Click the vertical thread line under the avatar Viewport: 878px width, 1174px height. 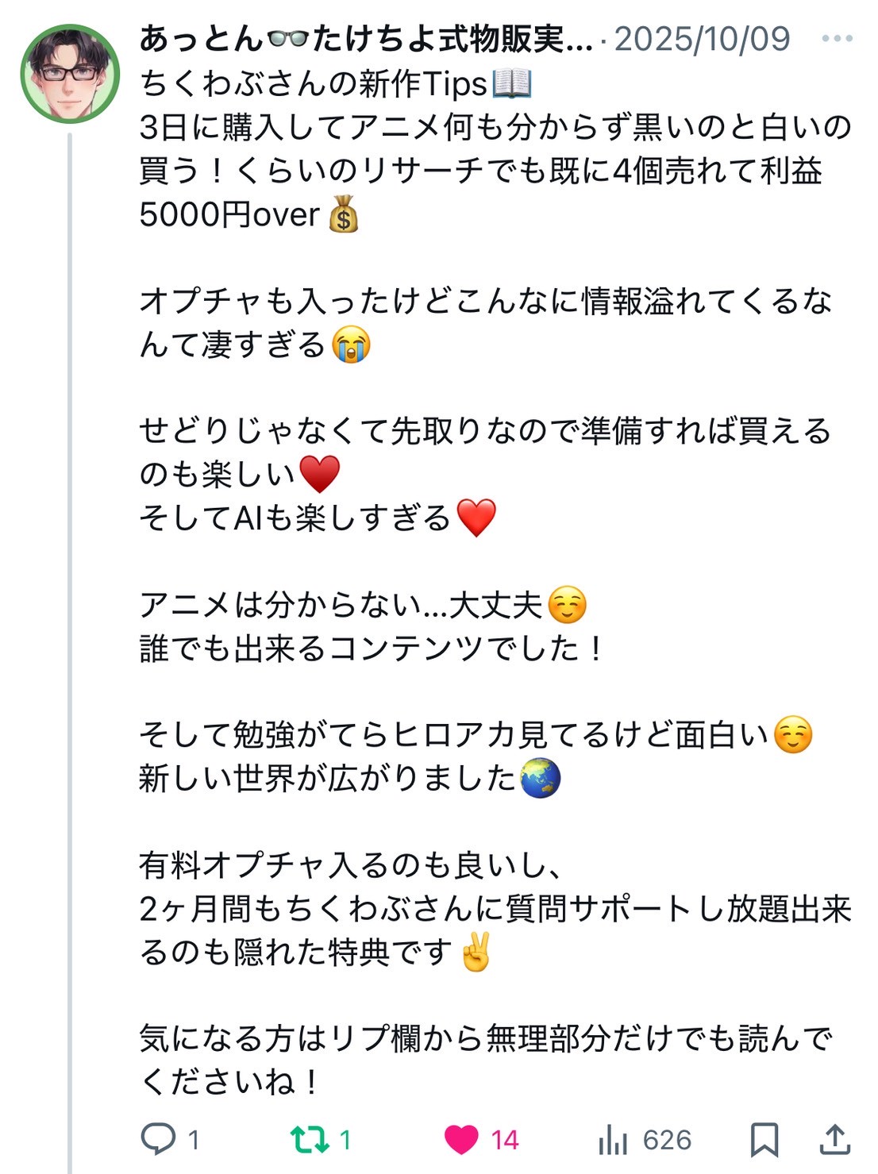pos(70,635)
